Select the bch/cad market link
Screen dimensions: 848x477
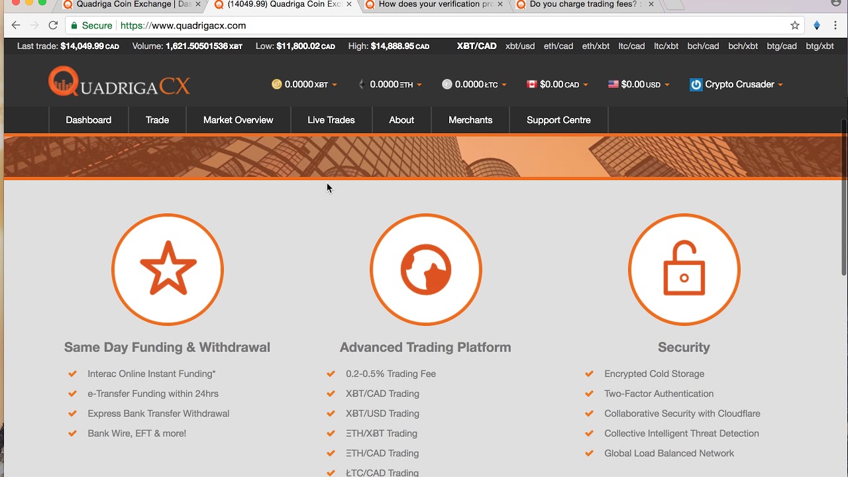[x=703, y=46]
